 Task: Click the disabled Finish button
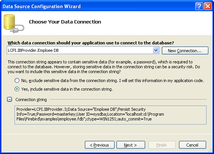pos(162,145)
